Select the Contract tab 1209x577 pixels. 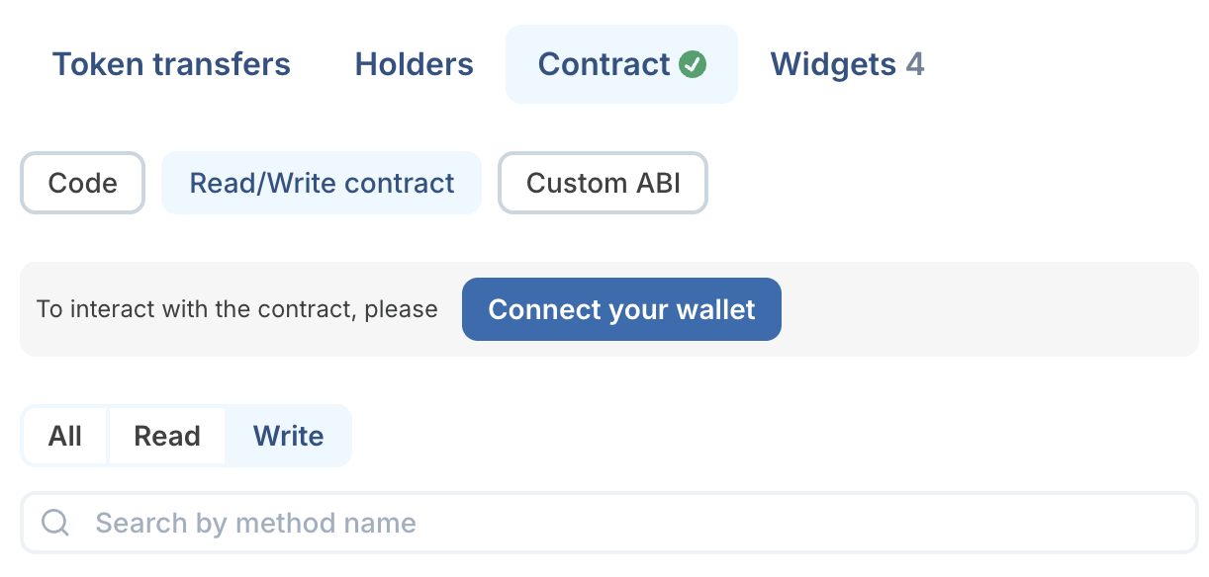620,64
